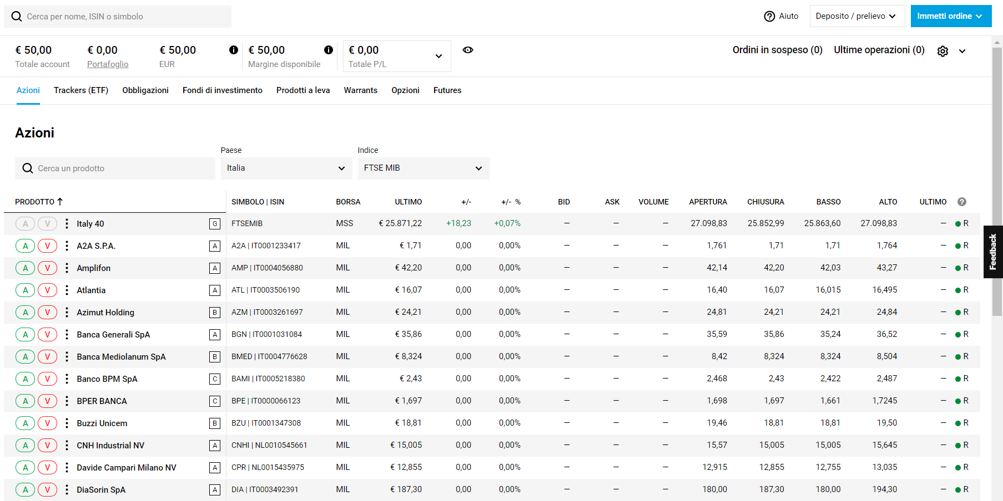This screenshot has width=1003, height=501.
Task: Click the BPER BANCA product name
Action: pos(102,401)
